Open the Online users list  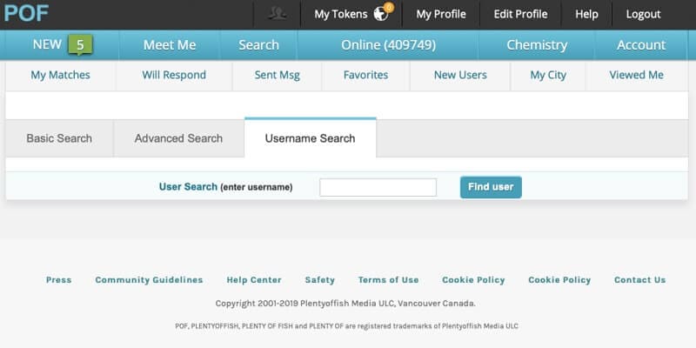click(x=388, y=45)
